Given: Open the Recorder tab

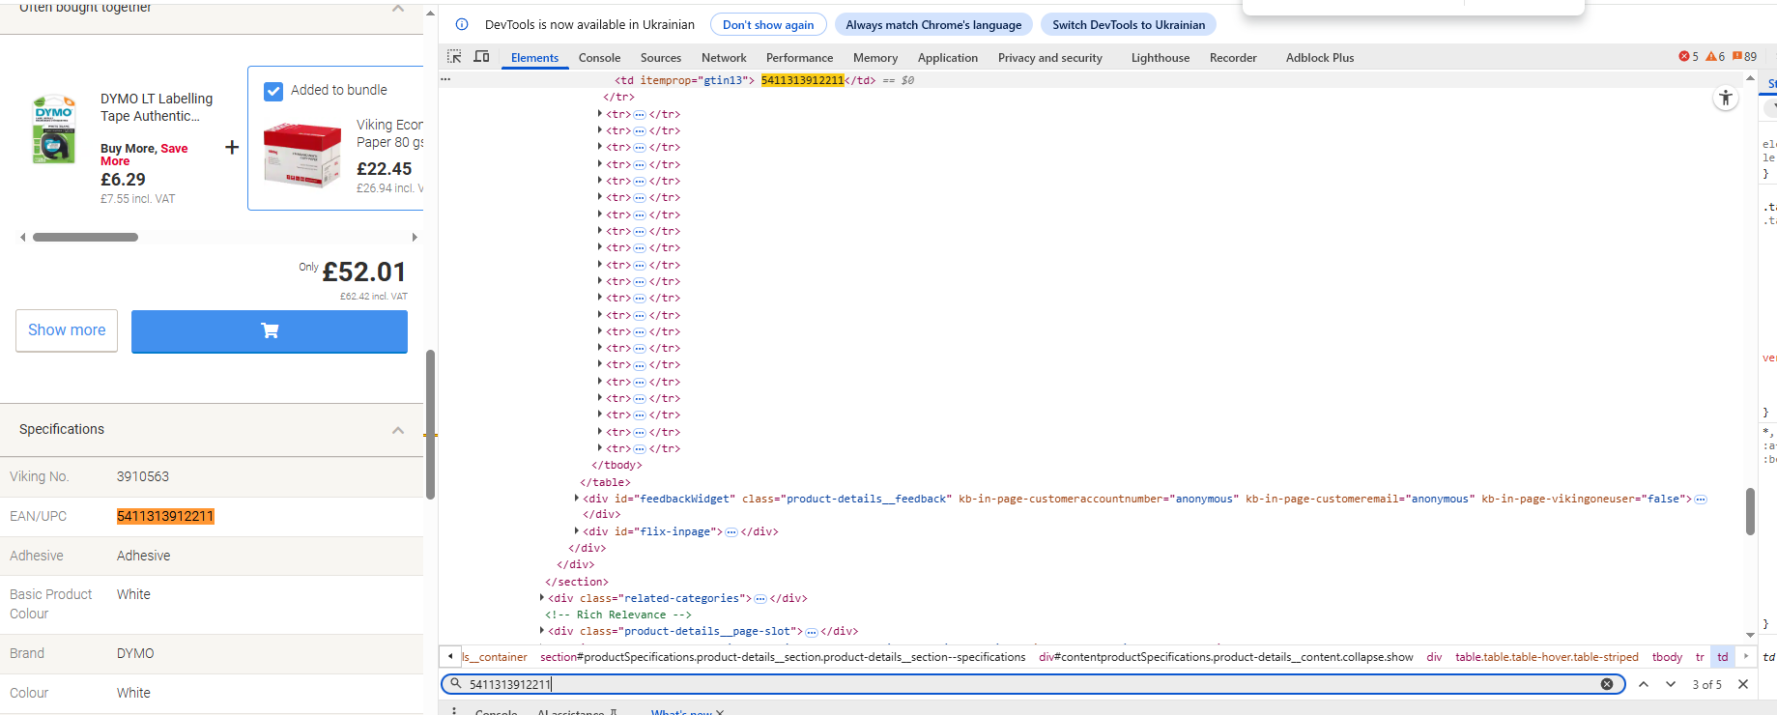Looking at the screenshot, I should pyautogui.click(x=1233, y=58).
